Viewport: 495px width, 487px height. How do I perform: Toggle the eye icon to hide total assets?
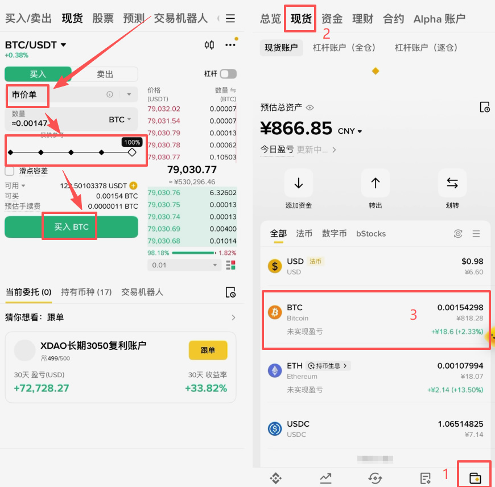coord(310,108)
